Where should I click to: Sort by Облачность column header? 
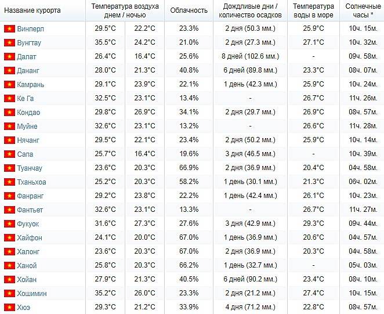[x=189, y=10]
